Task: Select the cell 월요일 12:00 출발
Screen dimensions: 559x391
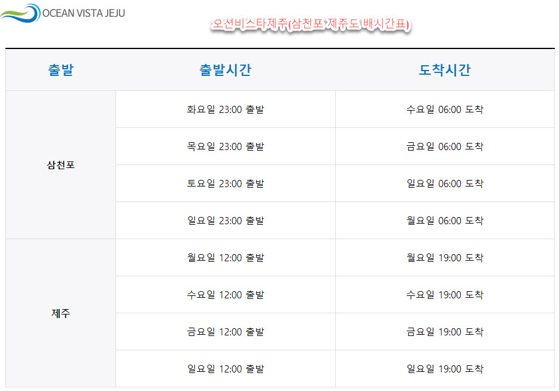Action: coord(225,258)
